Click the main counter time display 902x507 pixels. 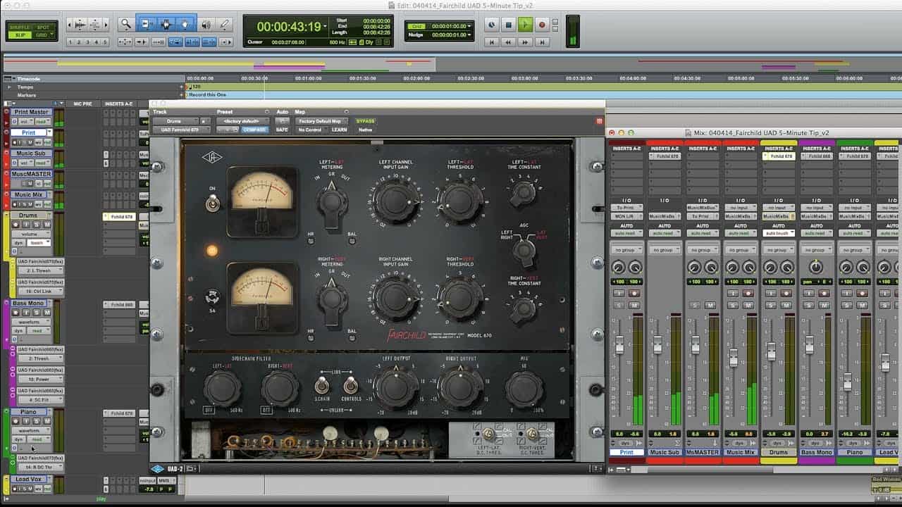(x=289, y=27)
